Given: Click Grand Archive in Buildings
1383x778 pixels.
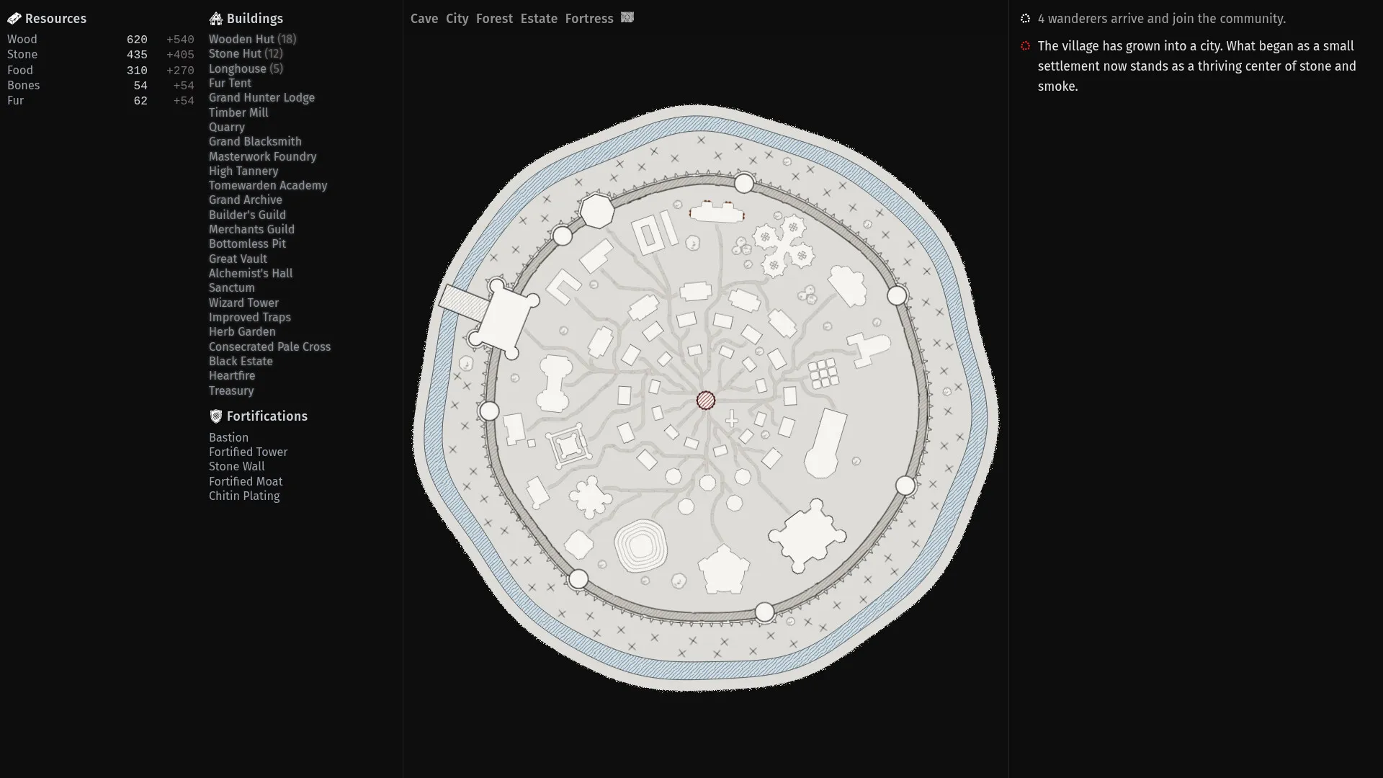Looking at the screenshot, I should pyautogui.click(x=246, y=200).
